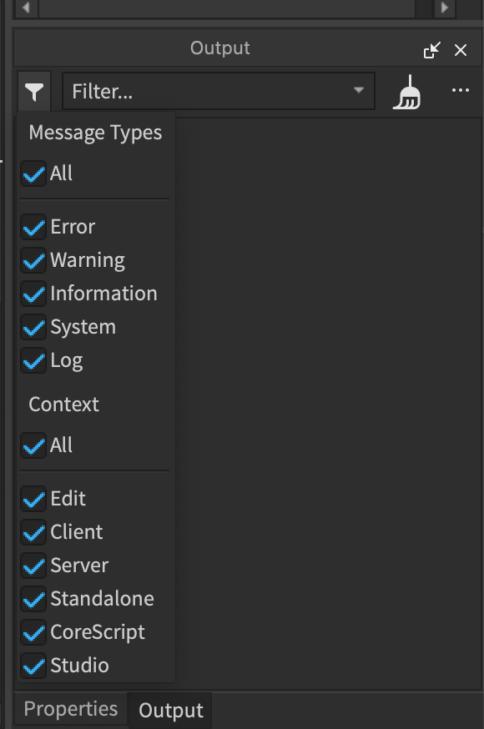Disable the Log message type
Screen dimensions: 484x729
[33, 359]
